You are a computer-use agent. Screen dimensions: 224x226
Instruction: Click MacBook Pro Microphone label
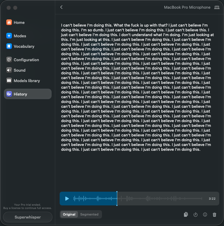pos(187,7)
